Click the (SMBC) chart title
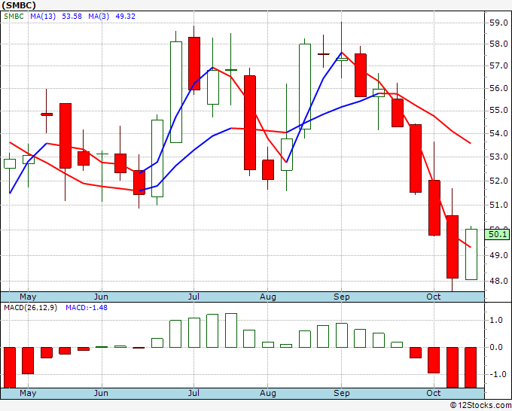Viewport: 512px width, 411px height. tap(19, 5)
